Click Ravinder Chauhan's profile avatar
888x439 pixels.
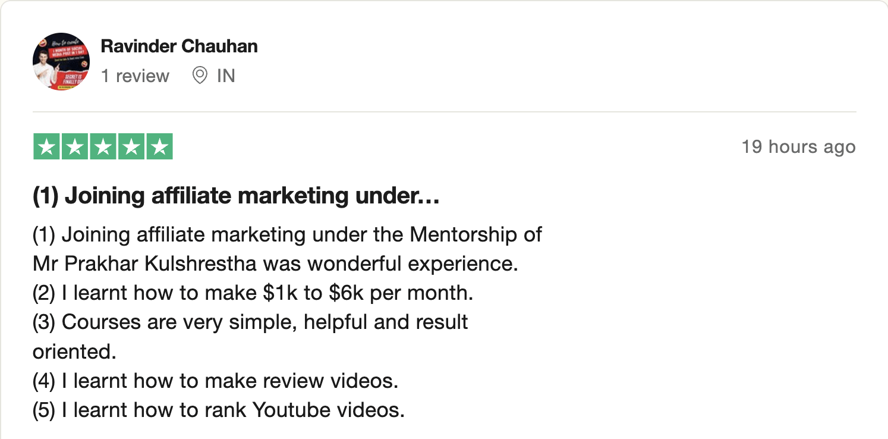point(61,61)
